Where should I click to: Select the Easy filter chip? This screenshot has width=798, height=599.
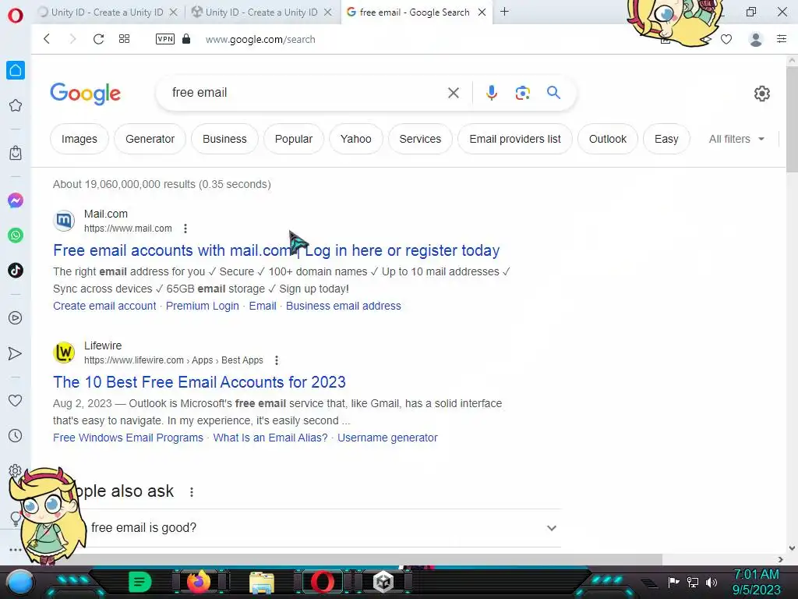[666, 139]
